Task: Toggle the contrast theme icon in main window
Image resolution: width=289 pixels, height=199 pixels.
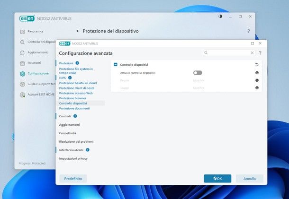Action: pos(220,17)
